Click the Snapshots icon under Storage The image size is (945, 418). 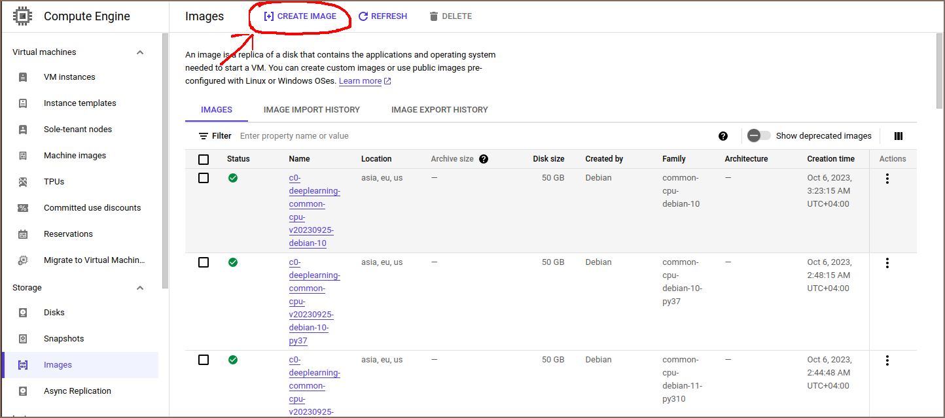(x=23, y=339)
